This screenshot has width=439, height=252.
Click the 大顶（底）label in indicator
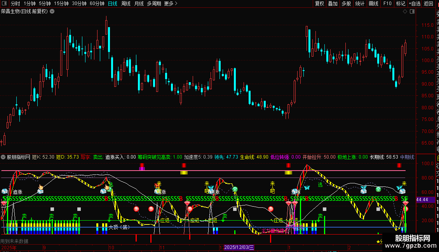[119, 227]
